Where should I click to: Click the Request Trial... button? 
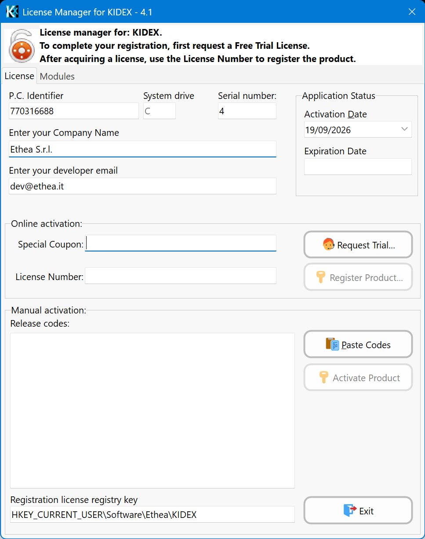(x=358, y=245)
